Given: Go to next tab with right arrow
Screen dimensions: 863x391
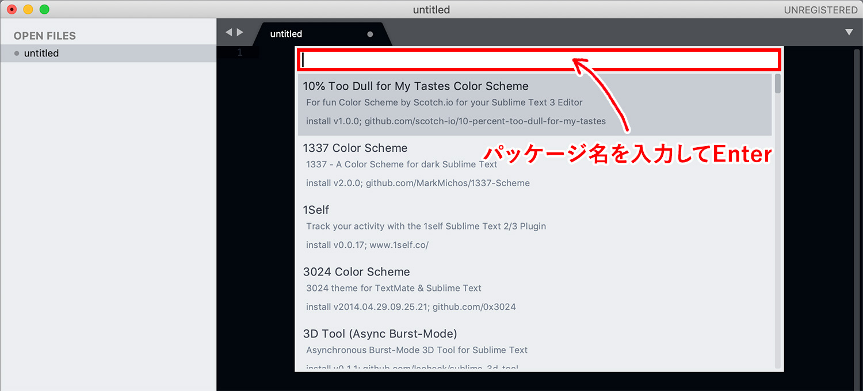Looking at the screenshot, I should coord(240,32).
